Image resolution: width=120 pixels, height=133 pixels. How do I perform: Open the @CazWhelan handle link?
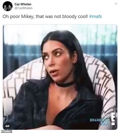(x=24, y=8)
